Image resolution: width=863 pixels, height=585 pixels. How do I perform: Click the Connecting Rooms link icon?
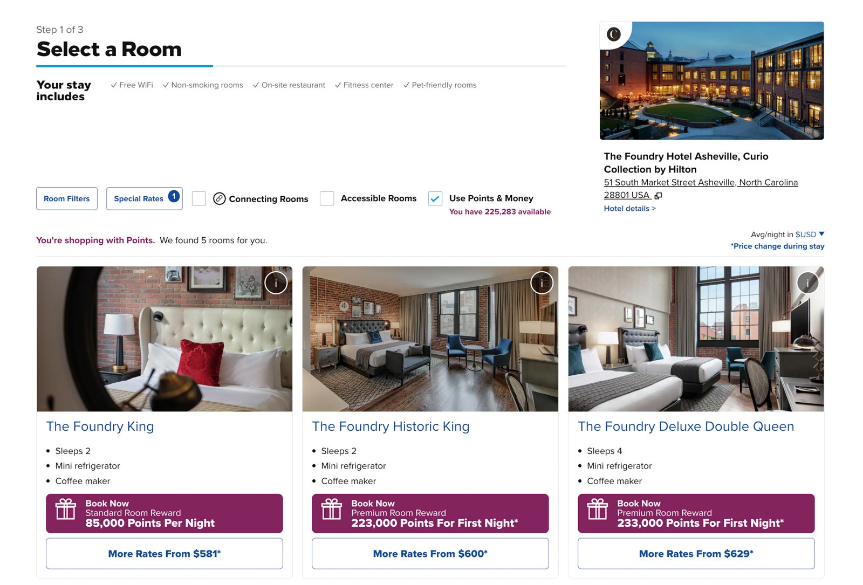(x=219, y=198)
